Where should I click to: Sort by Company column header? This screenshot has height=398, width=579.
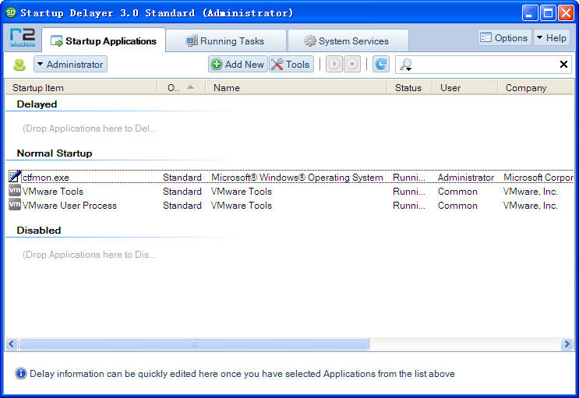[536, 88]
